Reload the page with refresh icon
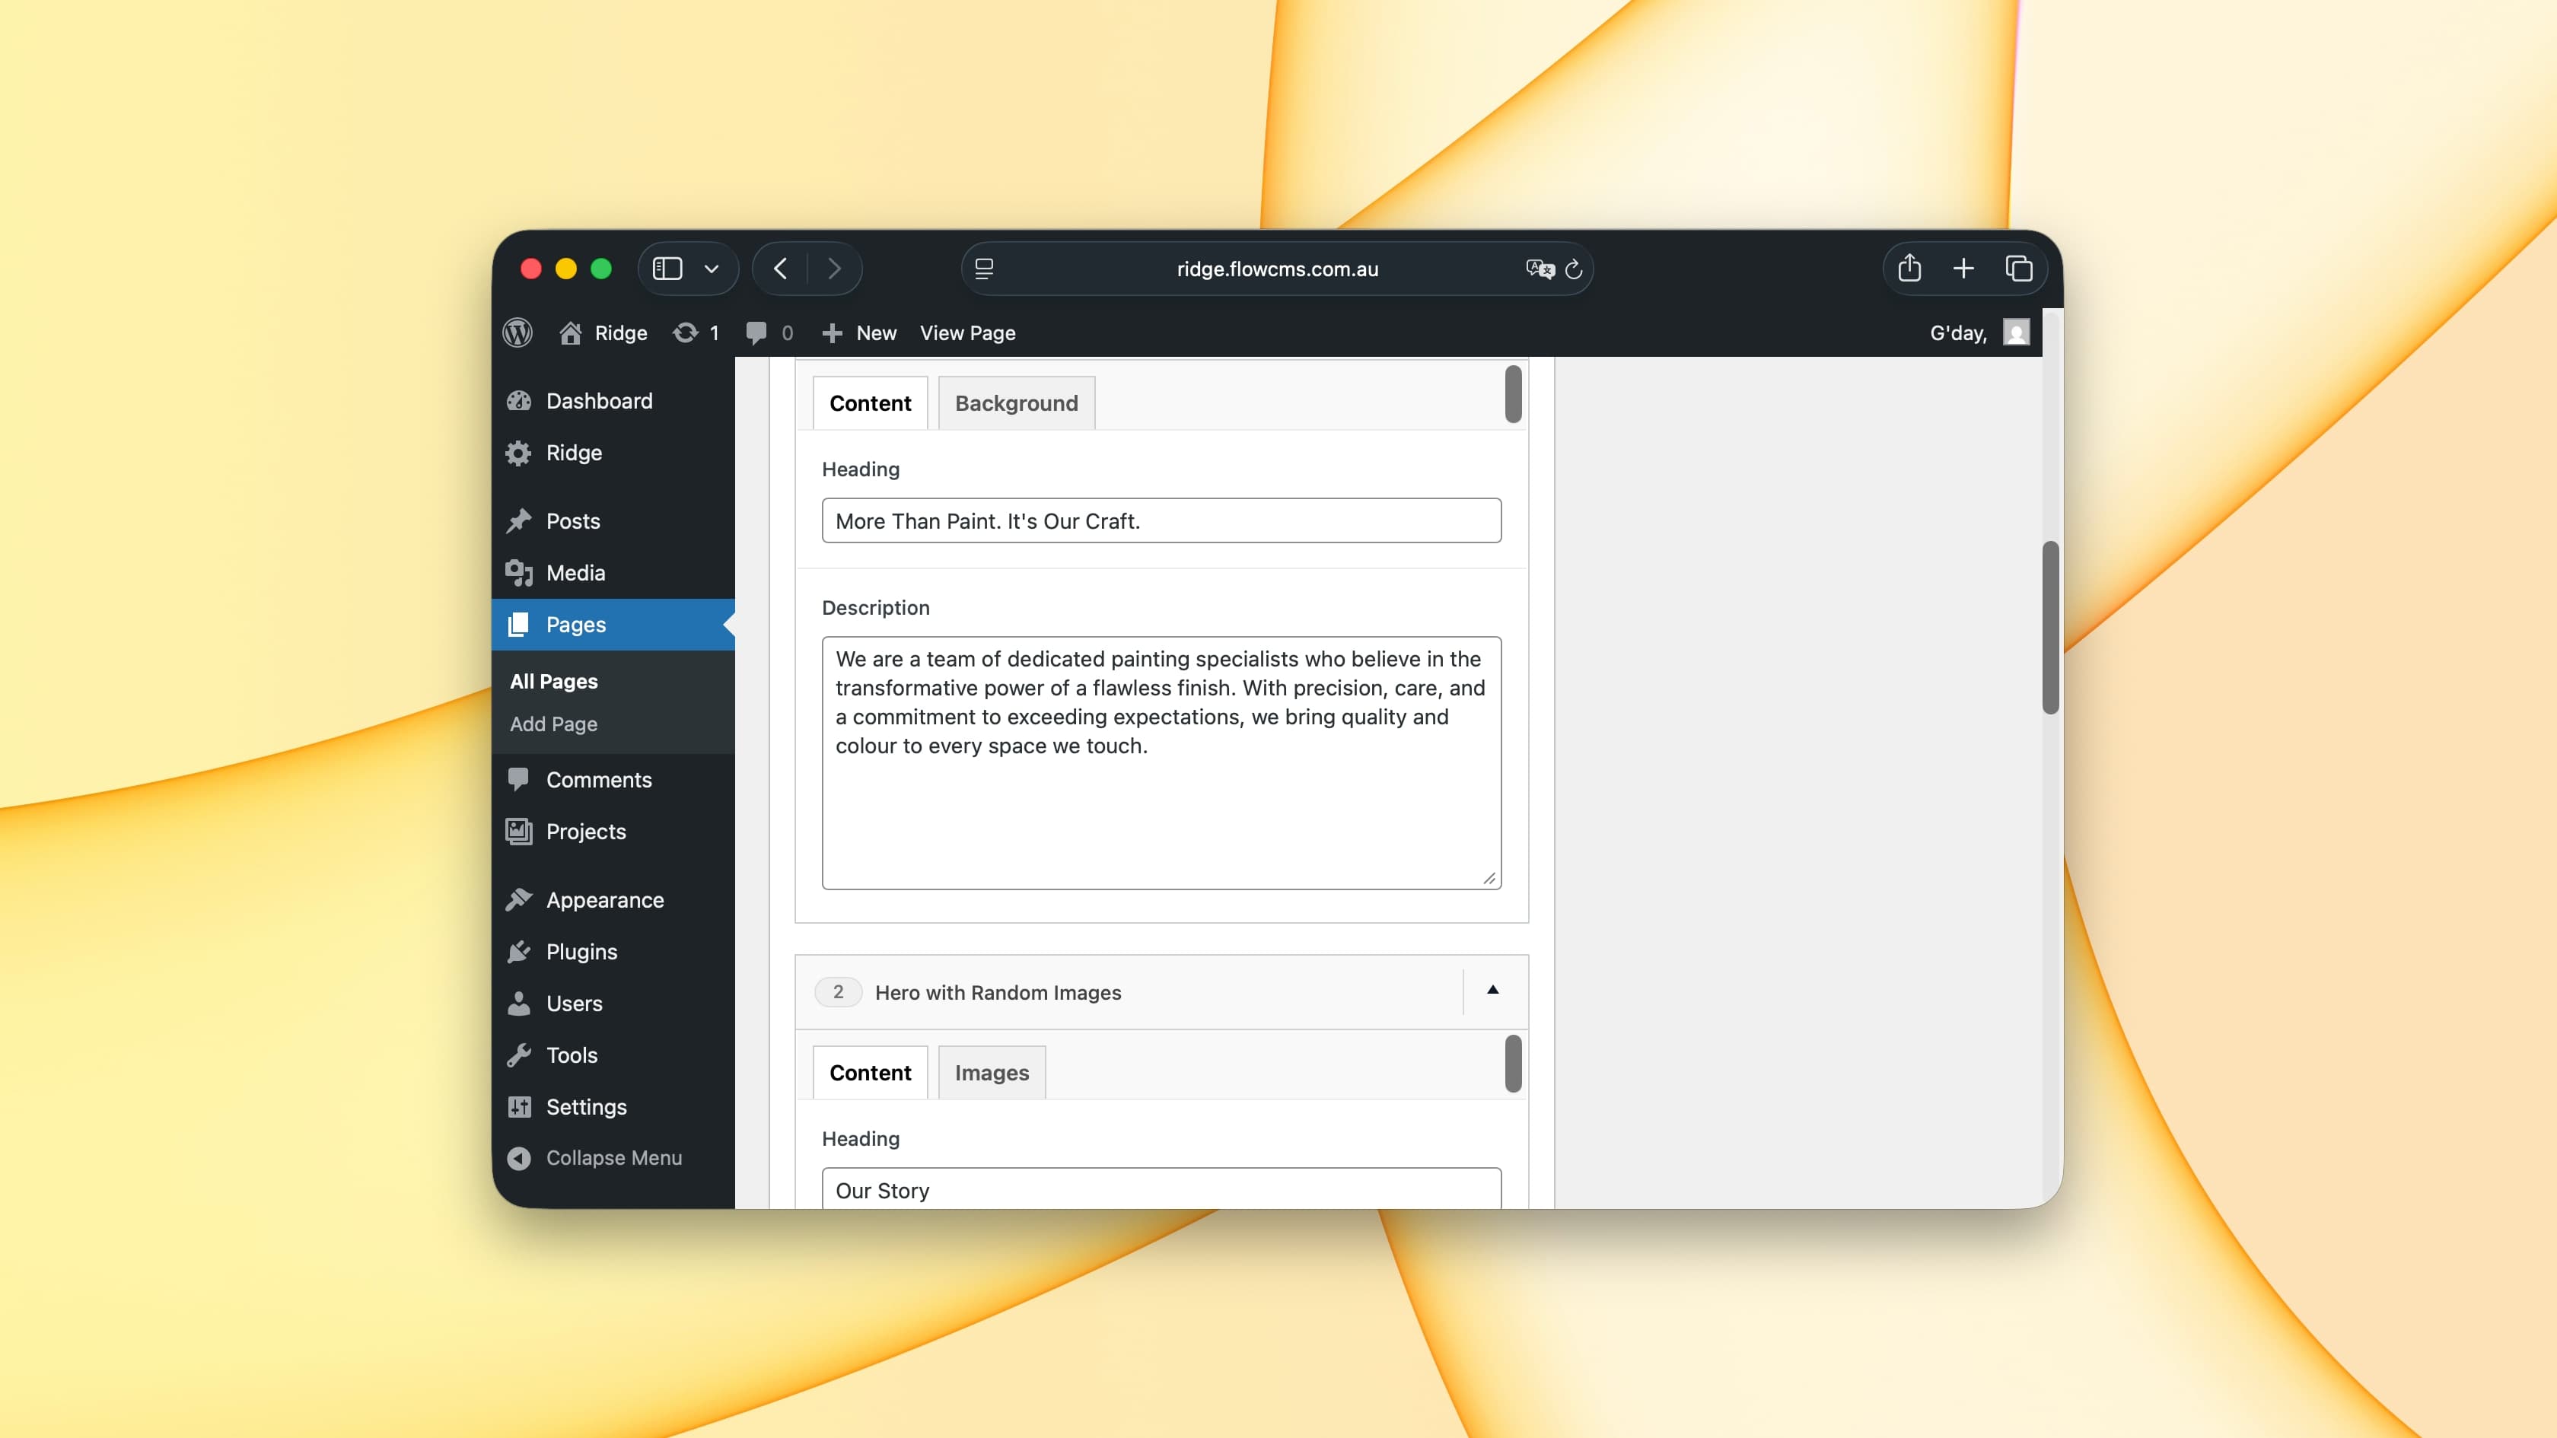 [1573, 270]
